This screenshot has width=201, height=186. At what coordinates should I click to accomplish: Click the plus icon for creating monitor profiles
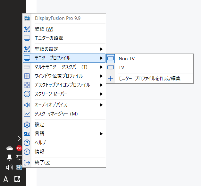pyautogui.click(x=111, y=79)
